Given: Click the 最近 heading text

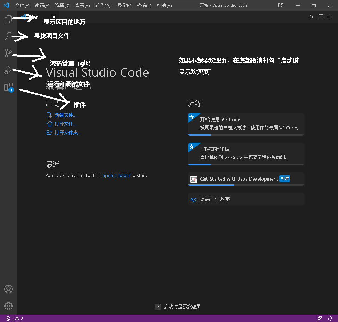Looking at the screenshot, I should (52, 165).
